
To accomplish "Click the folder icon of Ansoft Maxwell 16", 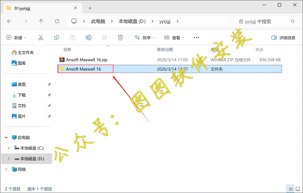I will click(x=62, y=69).
